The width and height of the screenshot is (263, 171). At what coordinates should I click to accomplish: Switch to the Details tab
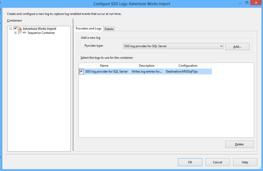pos(109,29)
